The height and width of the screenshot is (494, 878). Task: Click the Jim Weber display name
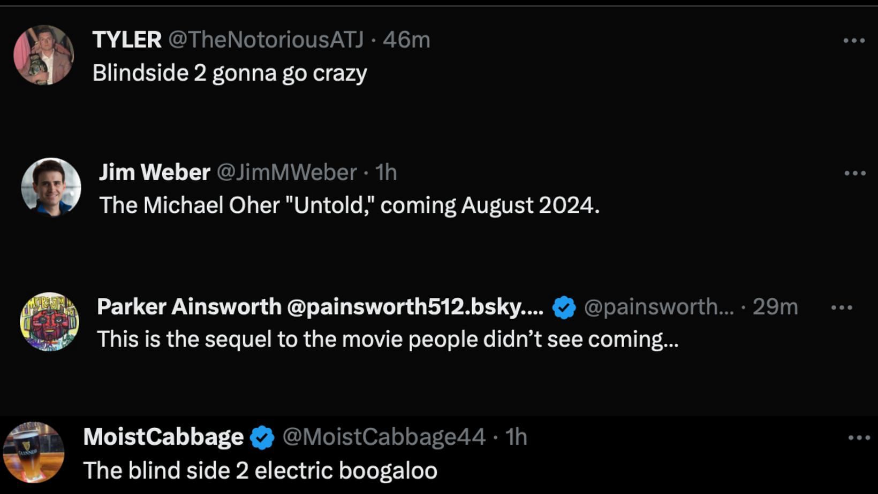[154, 172]
